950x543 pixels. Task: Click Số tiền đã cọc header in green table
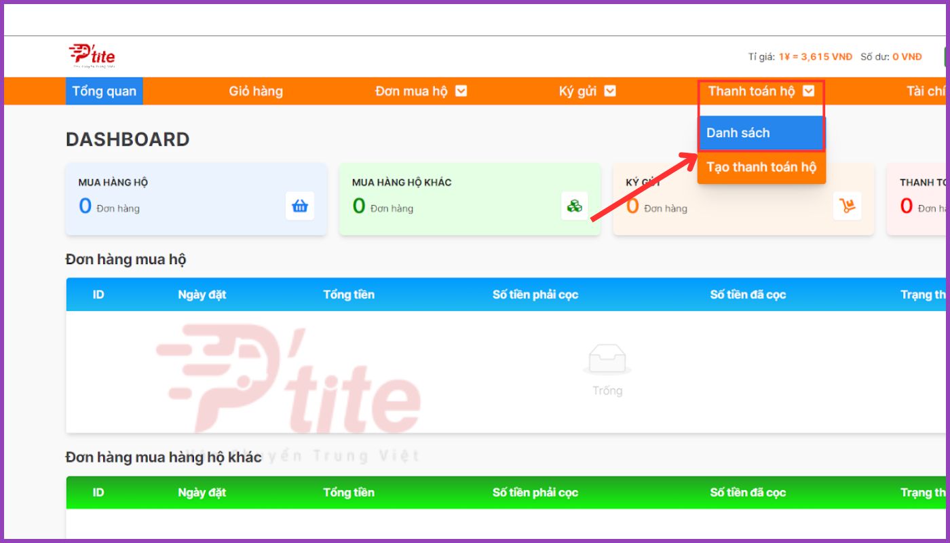point(748,492)
